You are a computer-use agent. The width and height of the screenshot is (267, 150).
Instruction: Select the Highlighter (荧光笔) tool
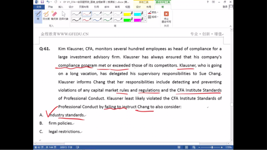pyautogui.click(x=46, y=16)
